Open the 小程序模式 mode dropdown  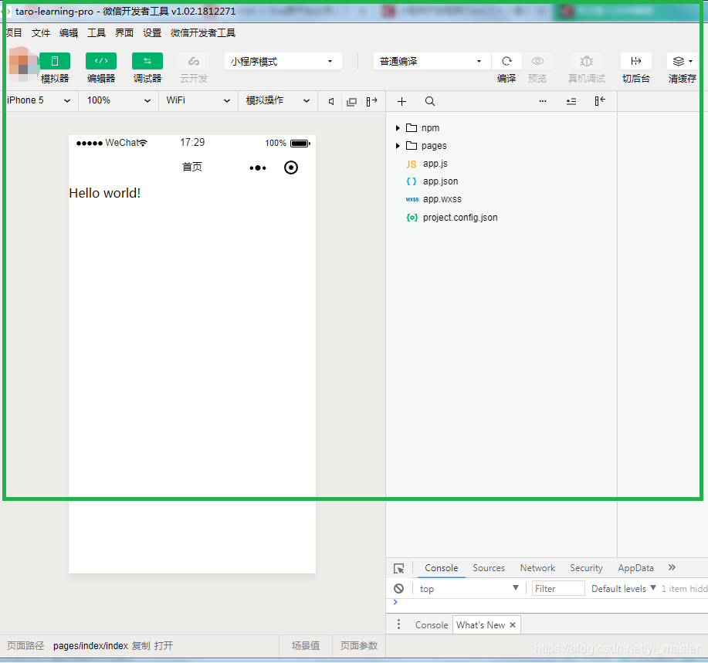283,61
